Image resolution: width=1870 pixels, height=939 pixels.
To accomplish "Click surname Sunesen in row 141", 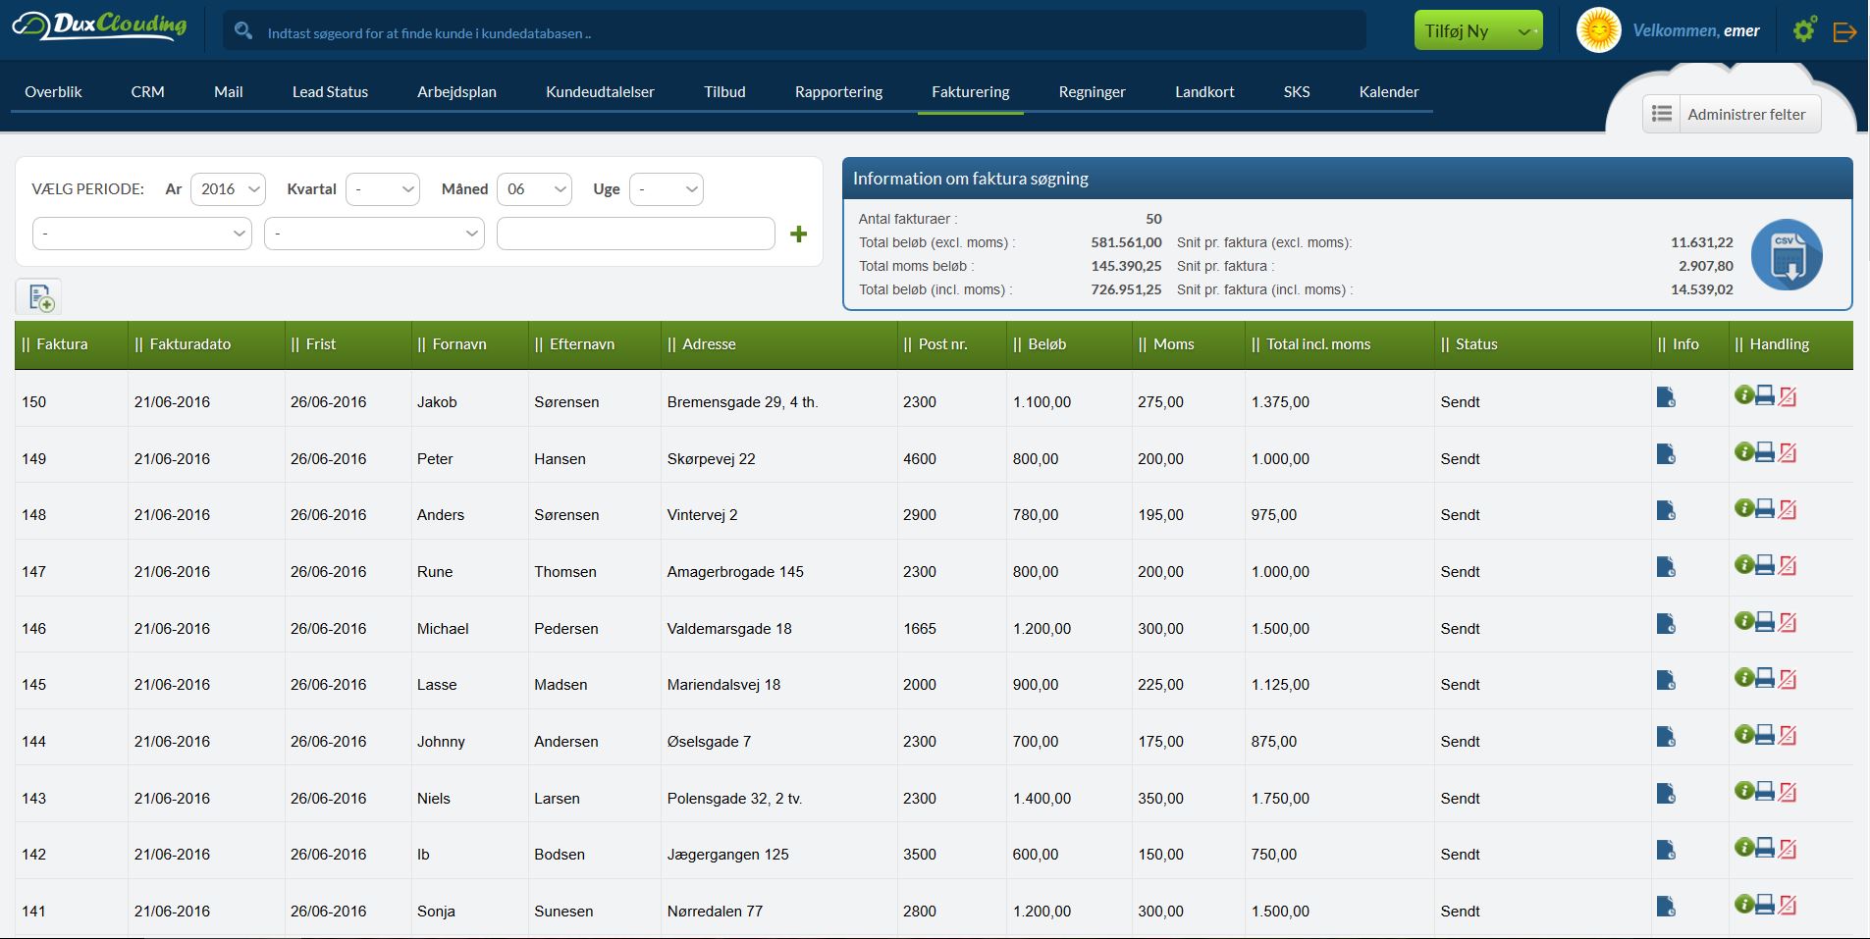I will point(563,911).
